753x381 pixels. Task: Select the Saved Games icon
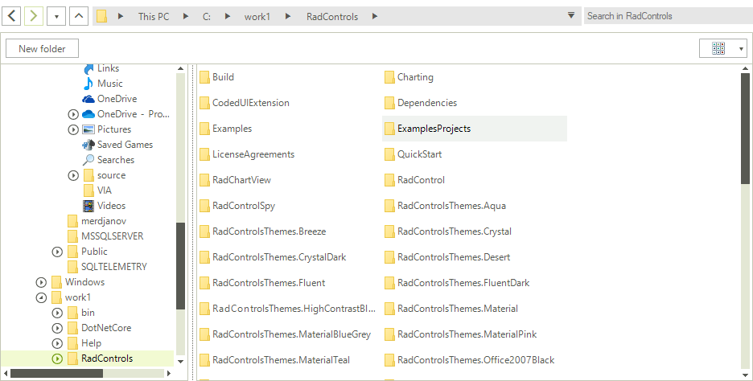[x=88, y=145]
